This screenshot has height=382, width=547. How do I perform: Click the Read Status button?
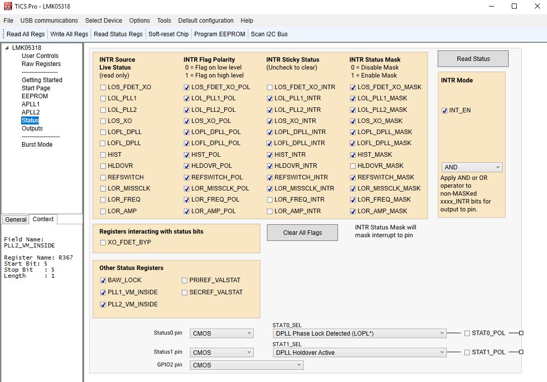[473, 59]
